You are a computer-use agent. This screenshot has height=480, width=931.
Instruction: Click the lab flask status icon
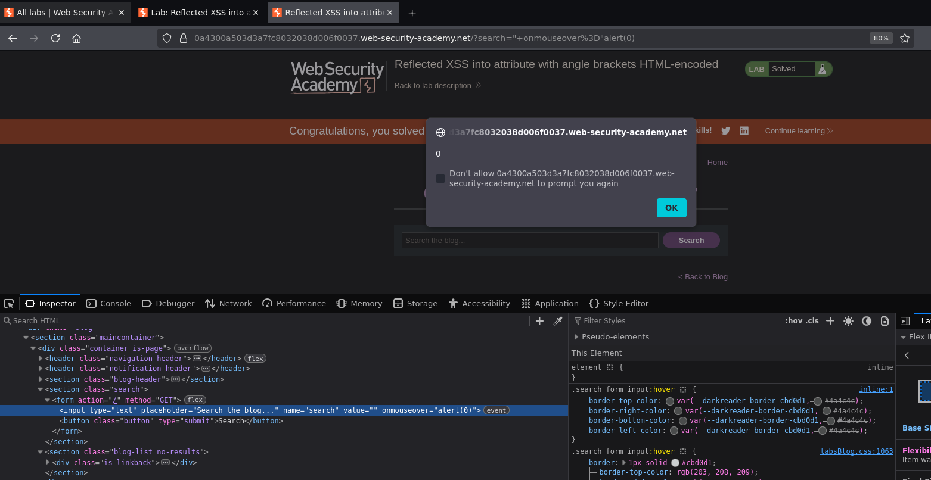click(x=822, y=69)
